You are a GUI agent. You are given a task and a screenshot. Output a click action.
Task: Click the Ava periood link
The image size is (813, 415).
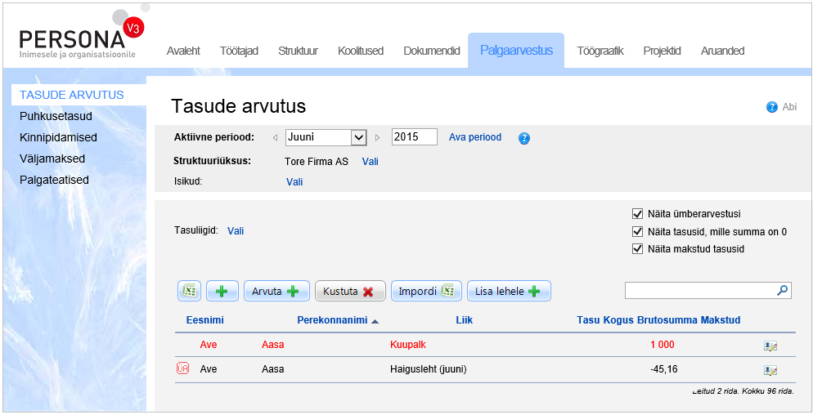475,137
